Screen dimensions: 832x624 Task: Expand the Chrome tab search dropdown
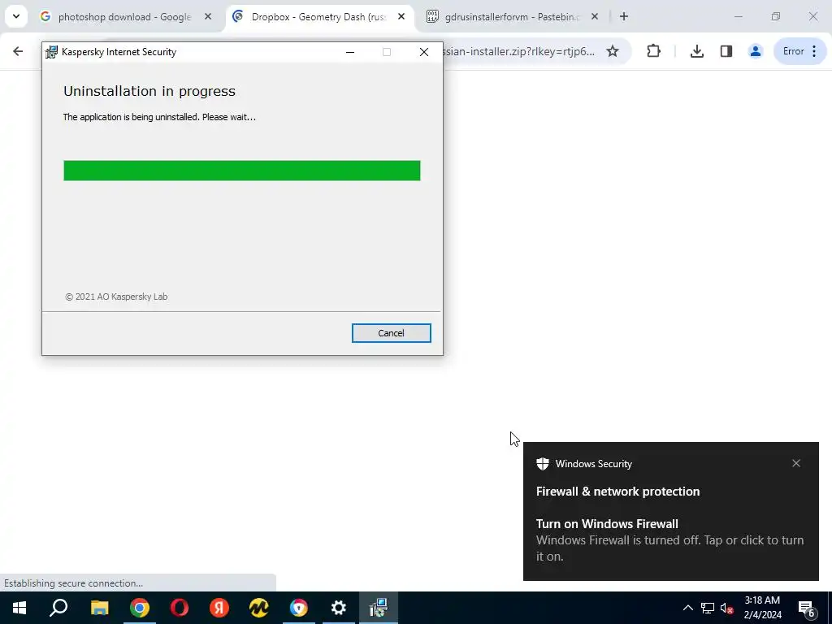pyautogui.click(x=16, y=16)
